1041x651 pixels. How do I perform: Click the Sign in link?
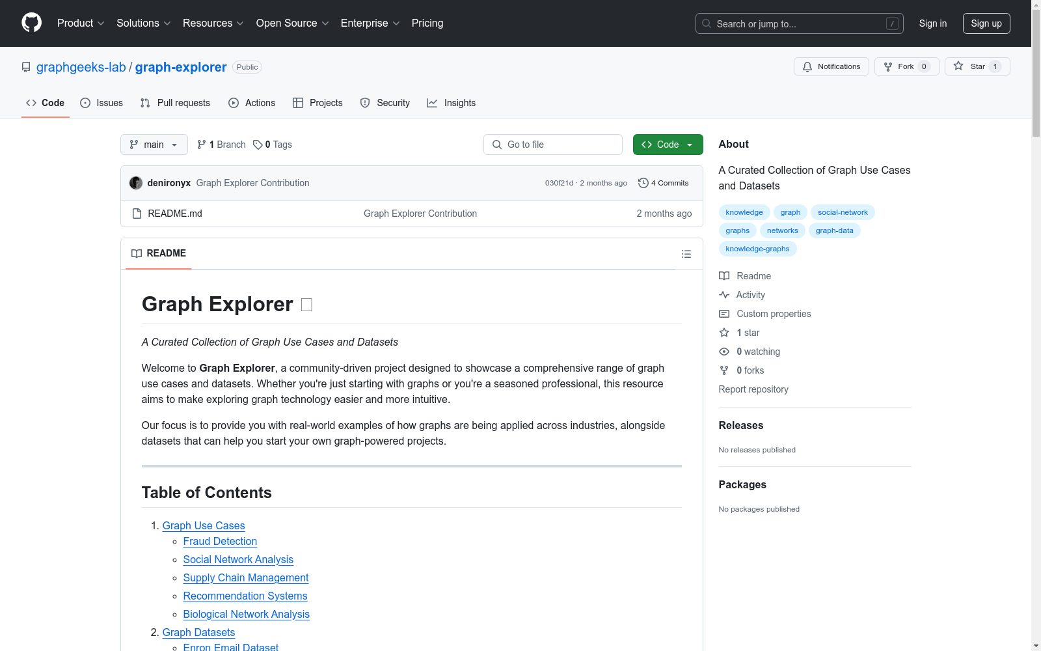933,23
